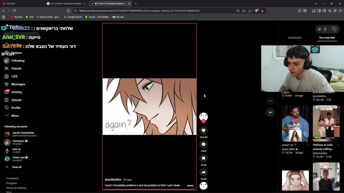This screenshot has height=193, width=344.
Task: Switch to the You may like tab
Action: point(327,38)
